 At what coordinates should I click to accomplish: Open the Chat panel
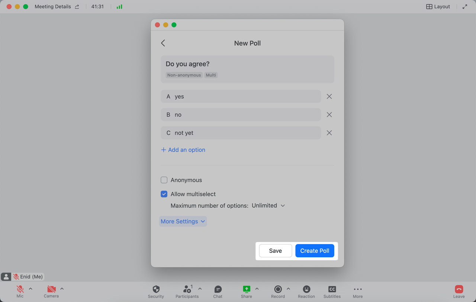tap(218, 289)
